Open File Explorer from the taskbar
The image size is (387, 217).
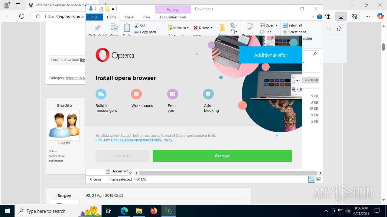point(139,211)
